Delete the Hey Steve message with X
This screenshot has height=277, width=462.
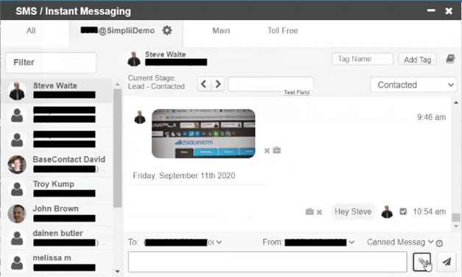point(319,212)
